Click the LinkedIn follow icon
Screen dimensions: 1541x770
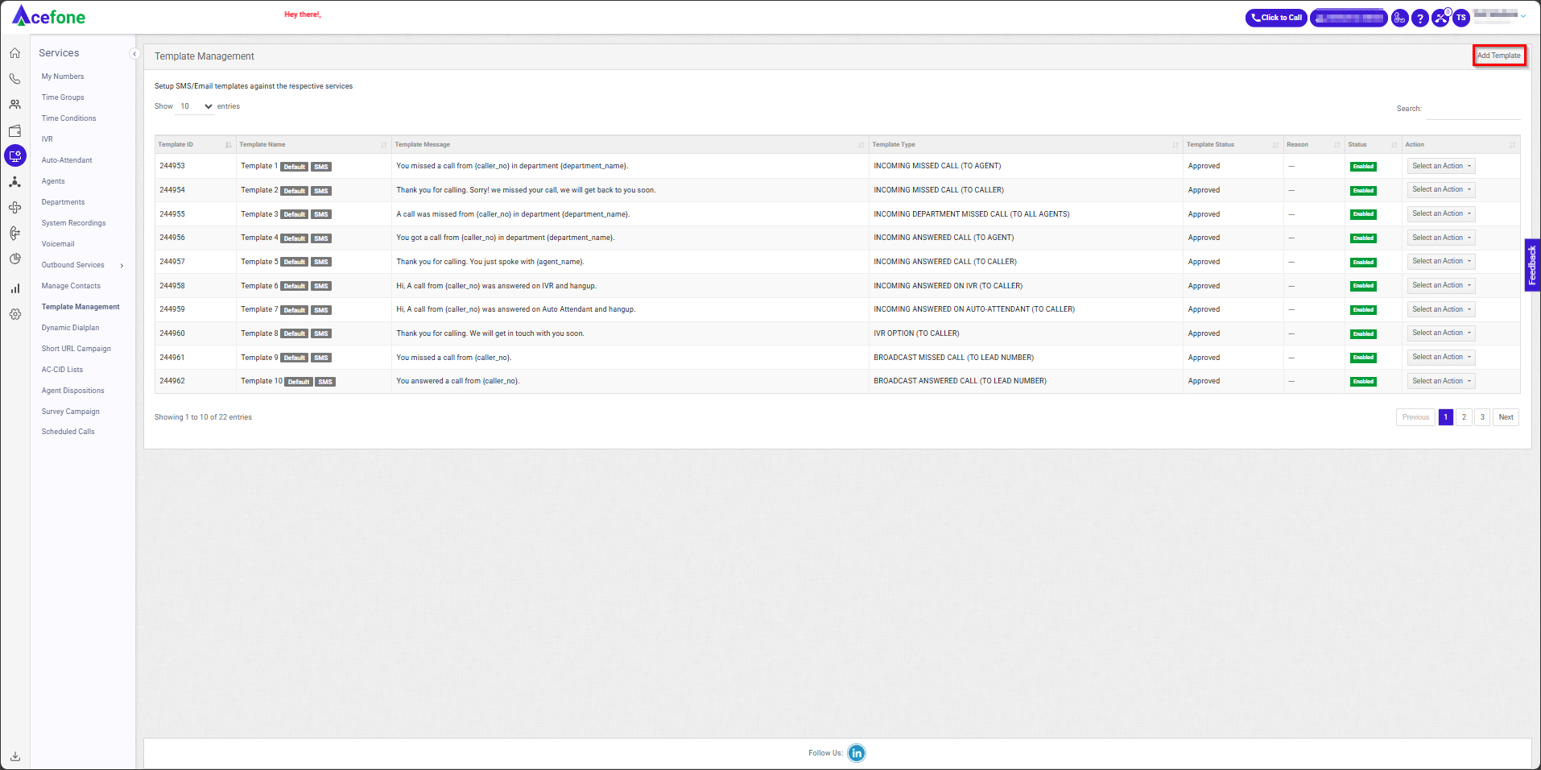coord(857,753)
